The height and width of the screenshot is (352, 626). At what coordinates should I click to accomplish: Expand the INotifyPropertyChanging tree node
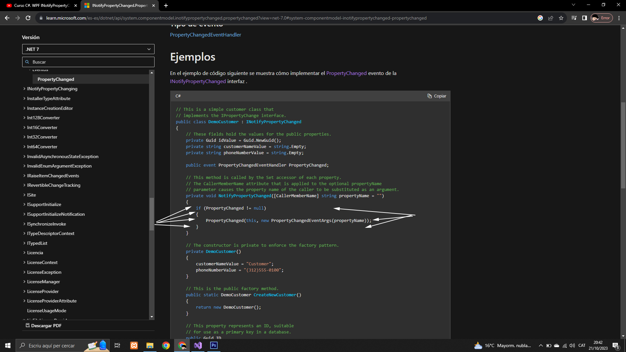coord(24,89)
